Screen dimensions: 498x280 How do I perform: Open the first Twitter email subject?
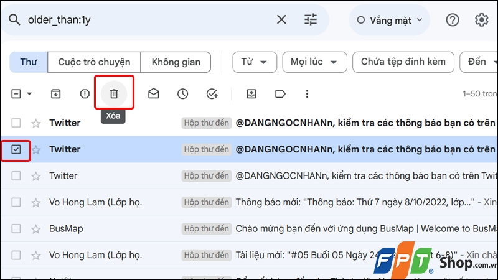coord(365,123)
